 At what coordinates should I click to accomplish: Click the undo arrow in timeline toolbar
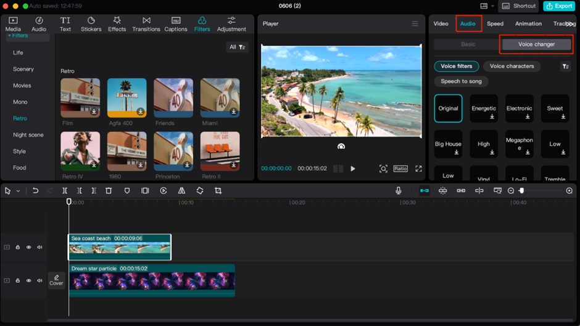36,191
